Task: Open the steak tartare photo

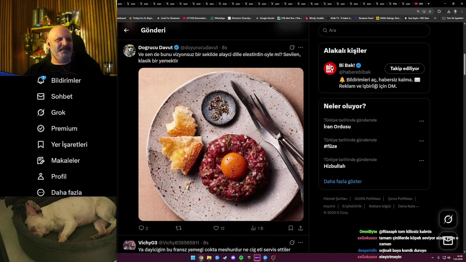Action: pos(221,144)
